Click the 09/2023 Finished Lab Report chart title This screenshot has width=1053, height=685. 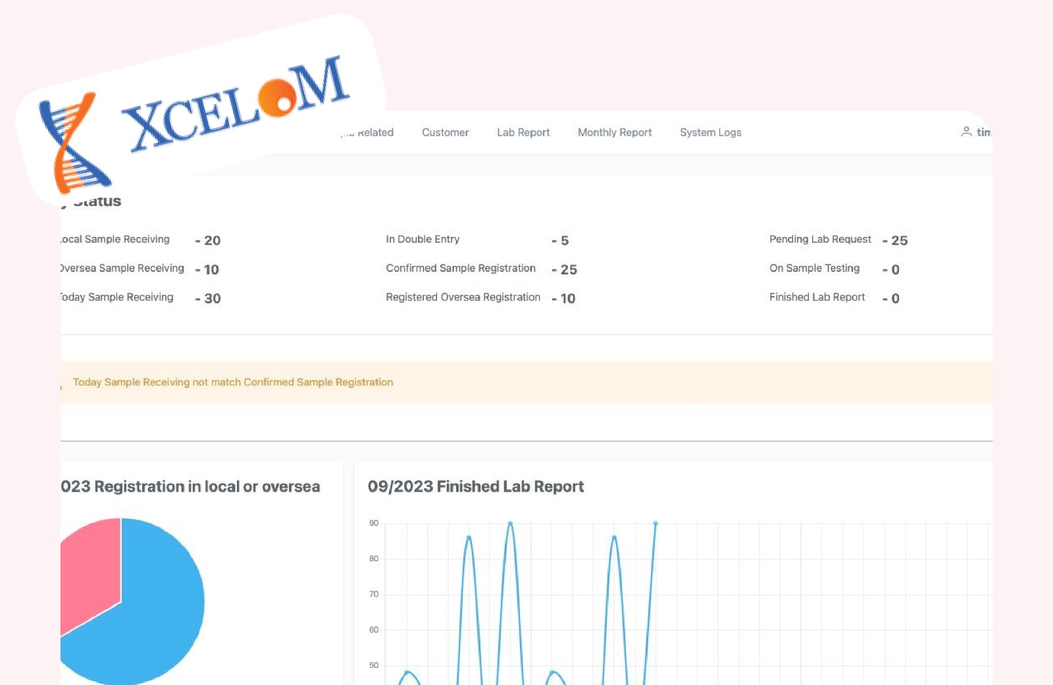(475, 487)
